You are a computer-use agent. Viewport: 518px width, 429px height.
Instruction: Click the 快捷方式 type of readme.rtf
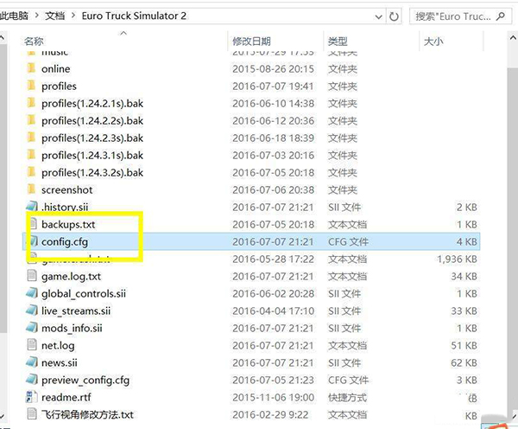point(348,397)
